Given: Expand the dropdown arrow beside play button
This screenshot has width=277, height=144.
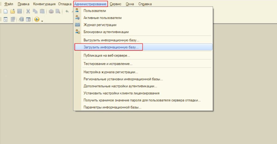Looking at the screenshot, I should coord(42,21).
